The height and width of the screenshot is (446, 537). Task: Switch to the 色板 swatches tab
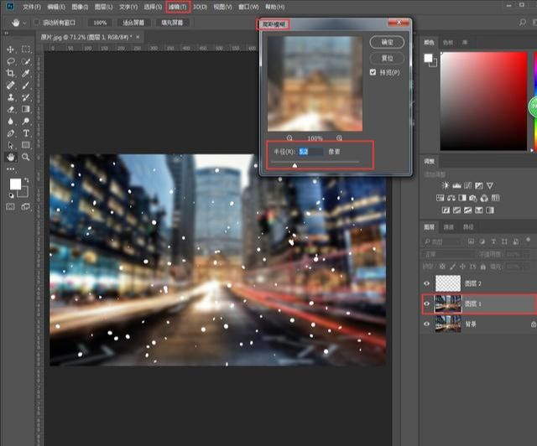point(448,43)
